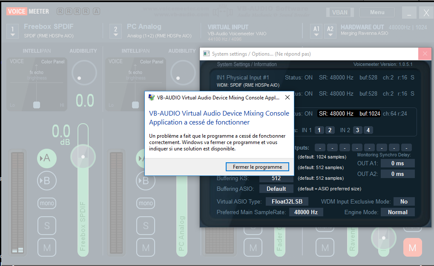Click the System settings window title icon
Viewport: 434px width, 266px height.
206,54
